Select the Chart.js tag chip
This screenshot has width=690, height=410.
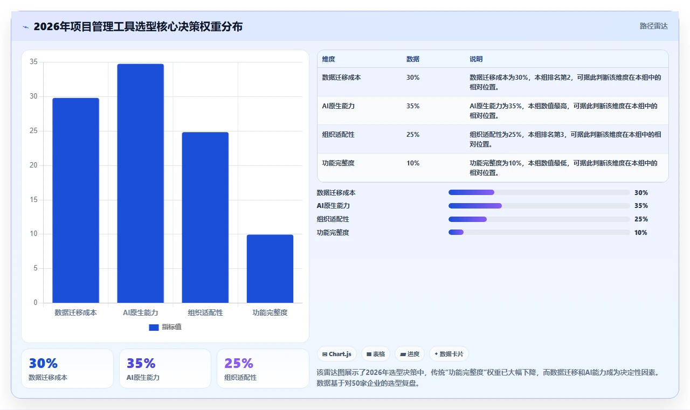click(336, 354)
